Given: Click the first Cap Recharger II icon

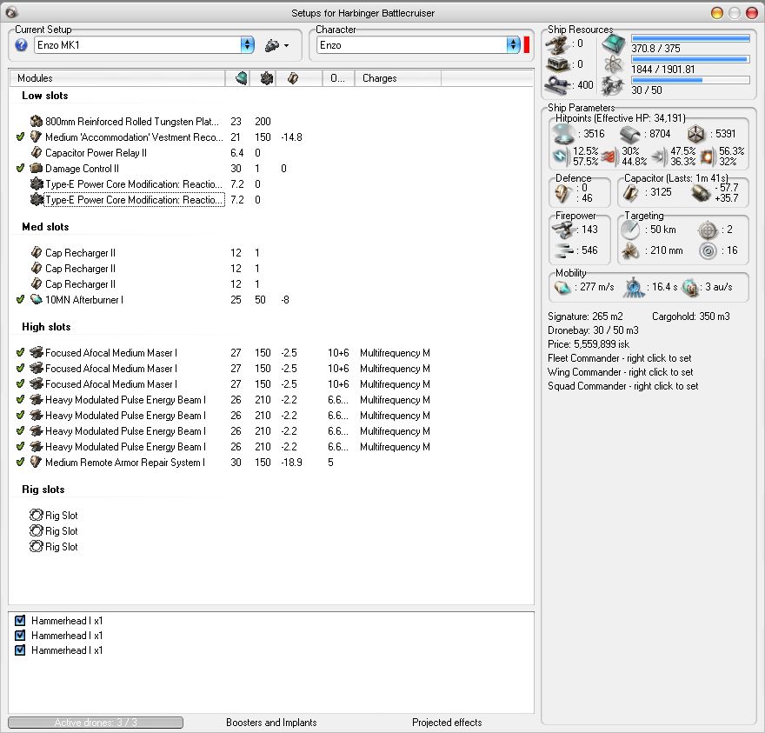Looking at the screenshot, I should (37, 252).
